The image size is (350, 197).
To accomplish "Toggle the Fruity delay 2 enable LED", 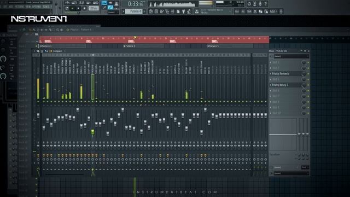I will pyautogui.click(x=308, y=85).
